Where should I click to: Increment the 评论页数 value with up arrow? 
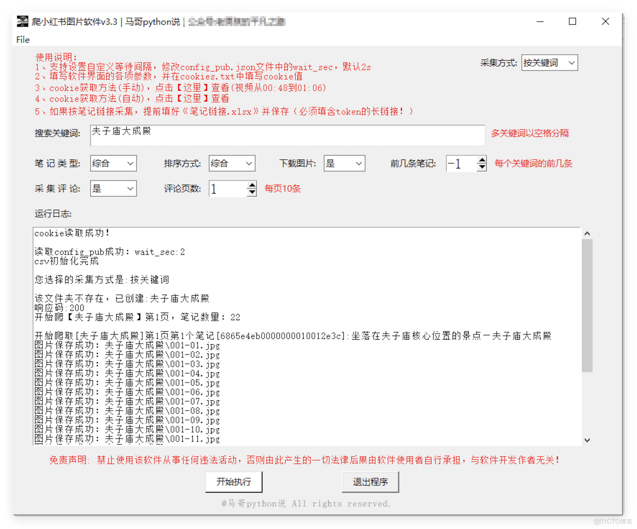(x=251, y=185)
